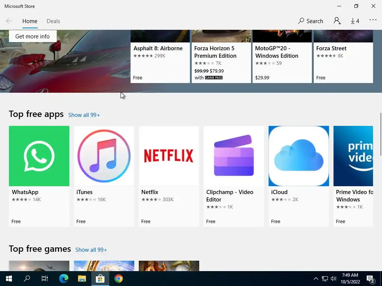Screen dimensions: 382x286
Task: Open Forza Horizon 5 Premium Edition card
Action: point(221,57)
